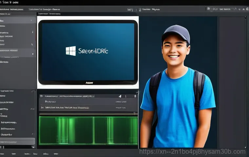Click the leftmost icon in the top-right toolbar
This screenshot has width=249, height=157.
[x=208, y=9]
